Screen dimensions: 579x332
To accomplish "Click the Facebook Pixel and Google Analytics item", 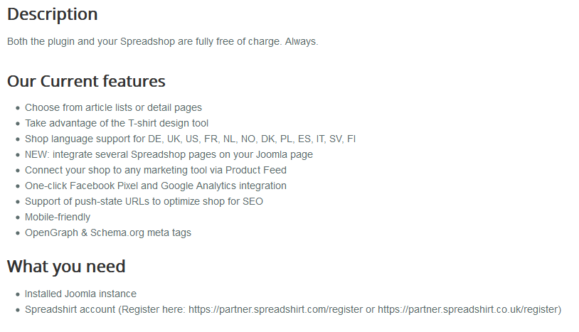I will pyautogui.click(x=156, y=186).
